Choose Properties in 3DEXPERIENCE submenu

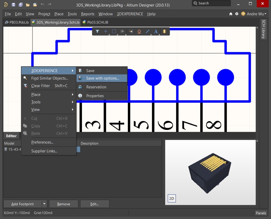[102, 96]
